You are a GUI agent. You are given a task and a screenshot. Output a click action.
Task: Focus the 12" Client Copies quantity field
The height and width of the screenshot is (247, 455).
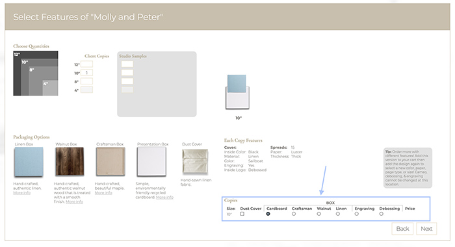(x=86, y=64)
